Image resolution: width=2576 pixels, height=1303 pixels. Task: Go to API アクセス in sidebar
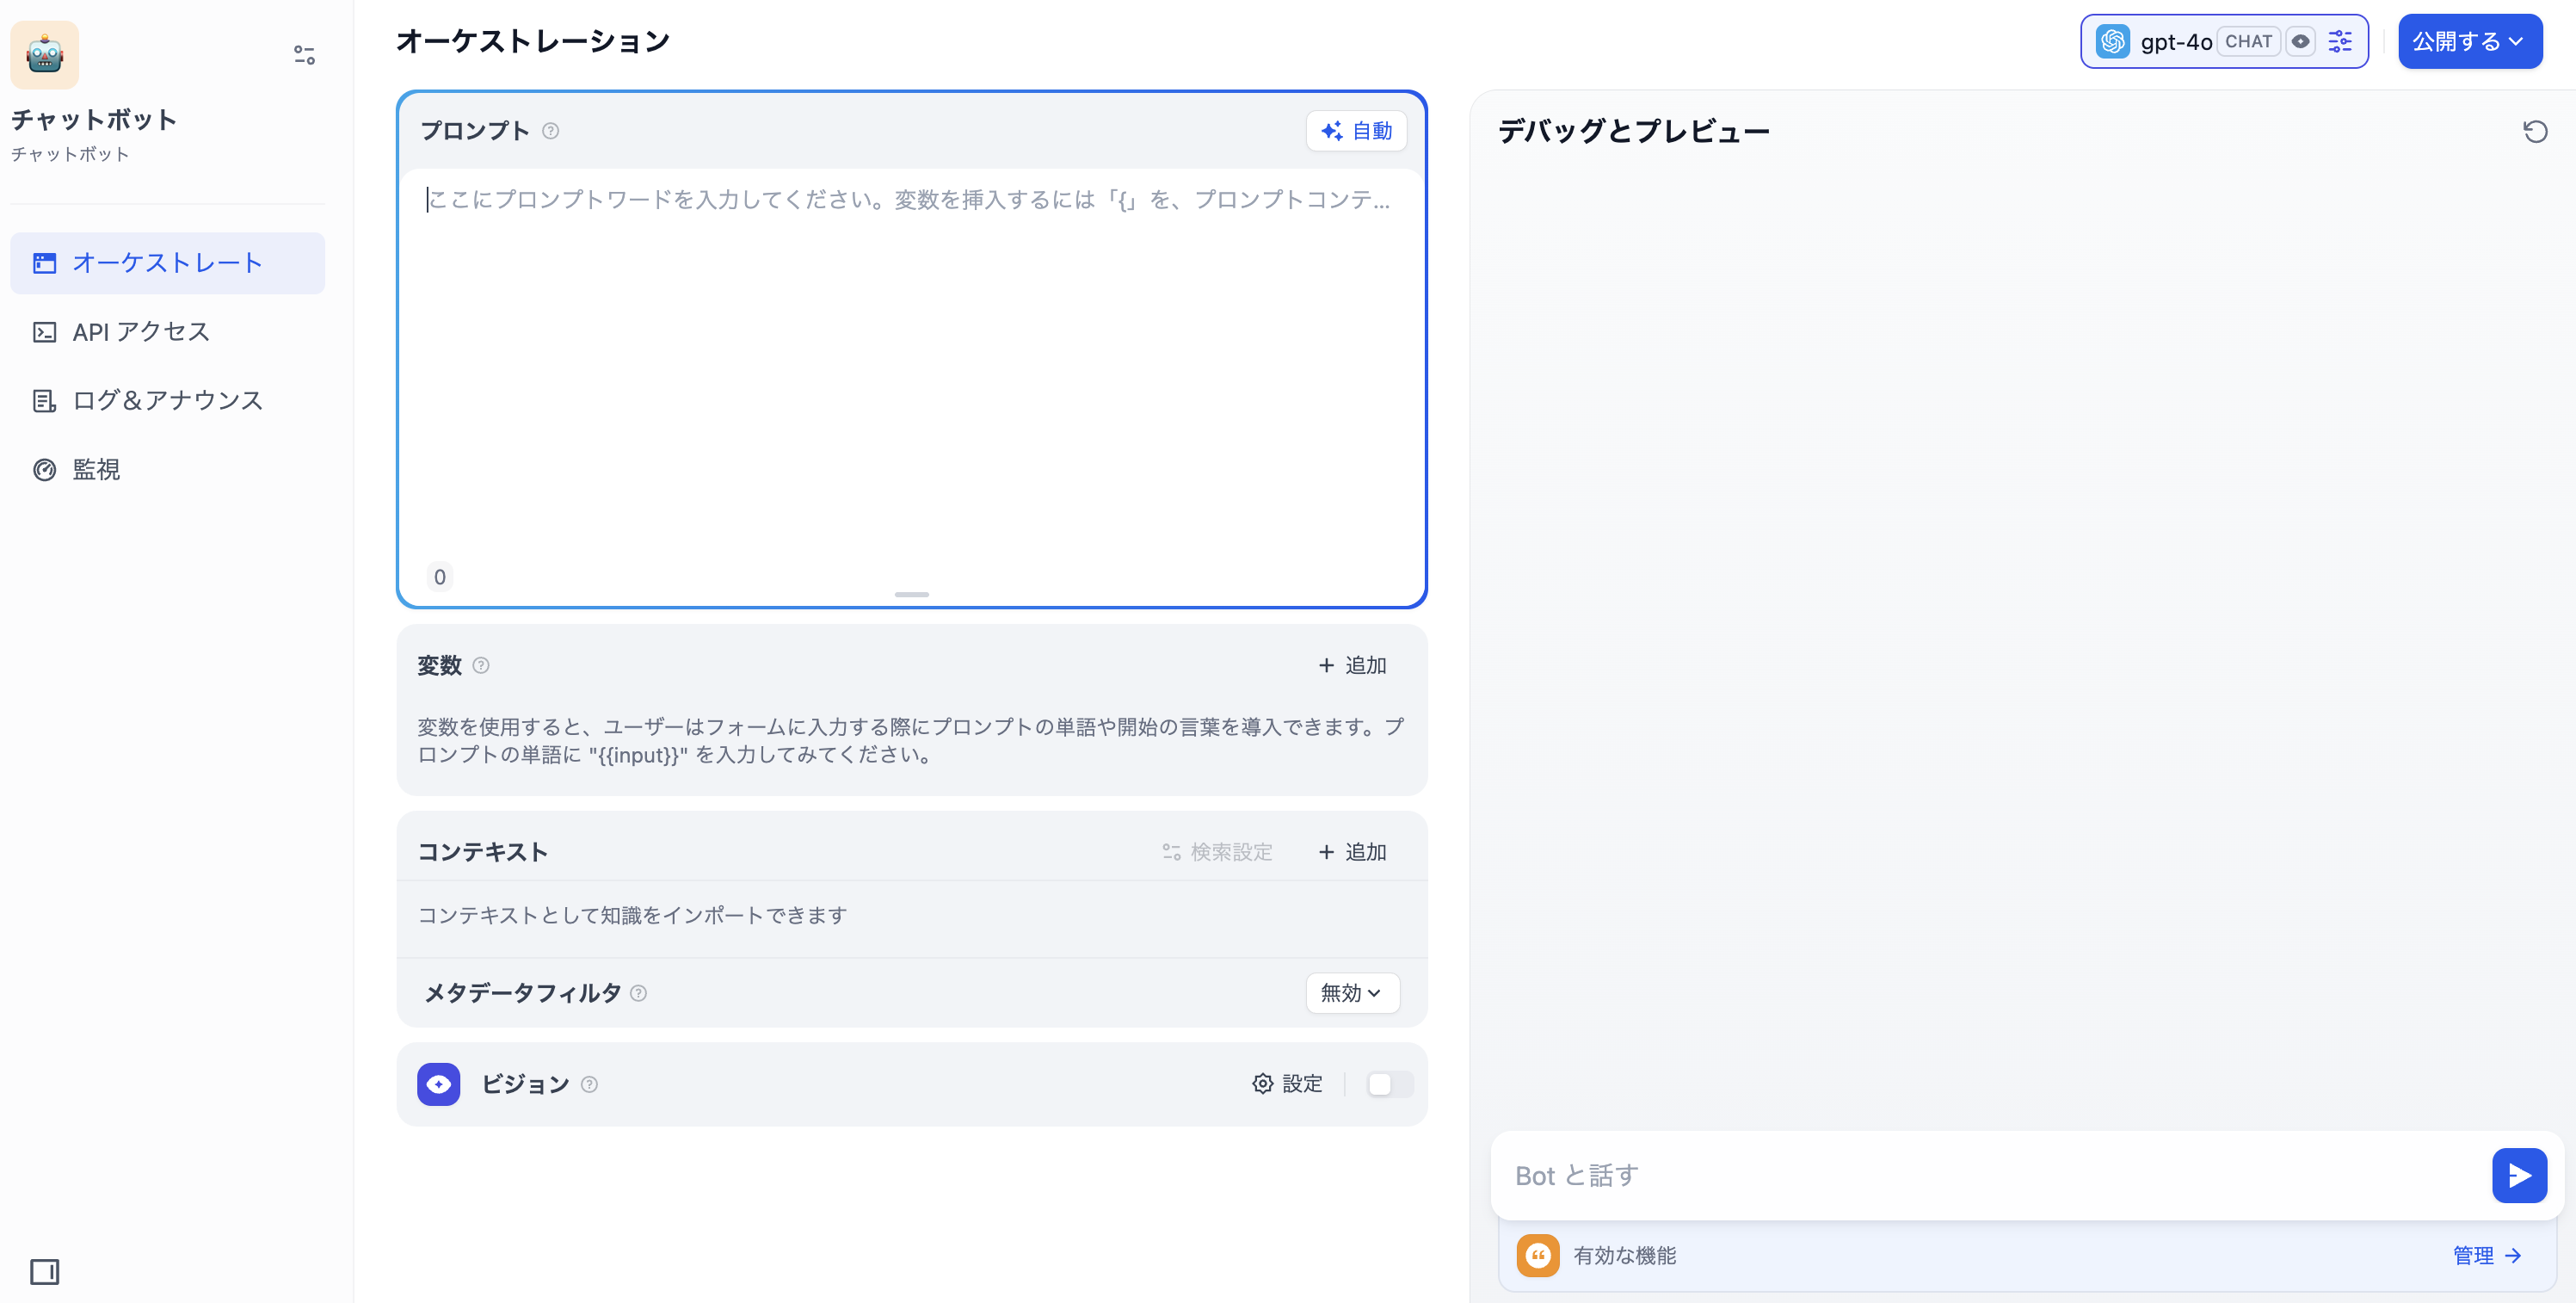[141, 332]
